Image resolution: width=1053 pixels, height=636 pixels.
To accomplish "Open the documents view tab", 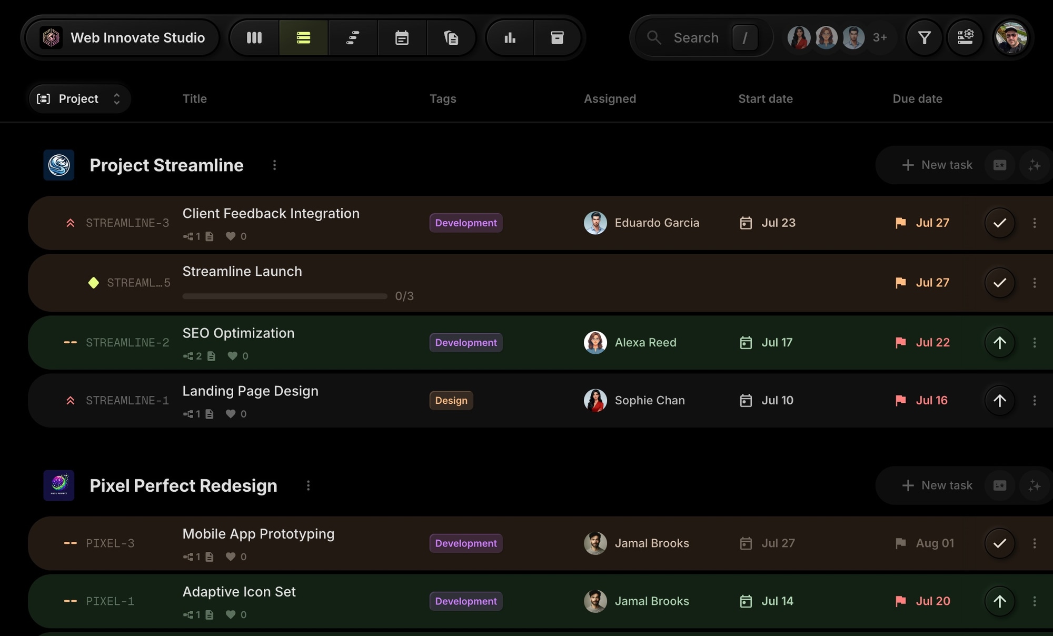I will click(x=451, y=37).
